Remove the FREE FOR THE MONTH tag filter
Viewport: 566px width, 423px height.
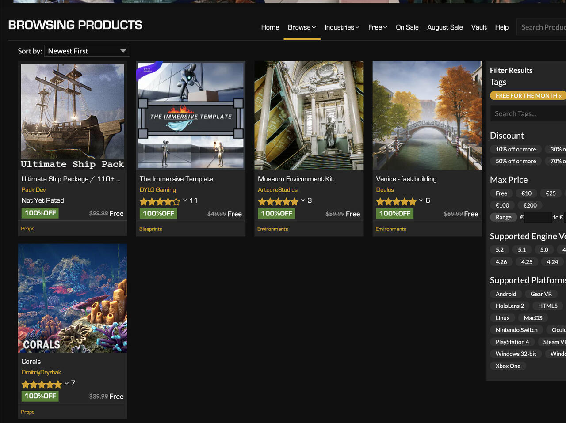point(560,96)
